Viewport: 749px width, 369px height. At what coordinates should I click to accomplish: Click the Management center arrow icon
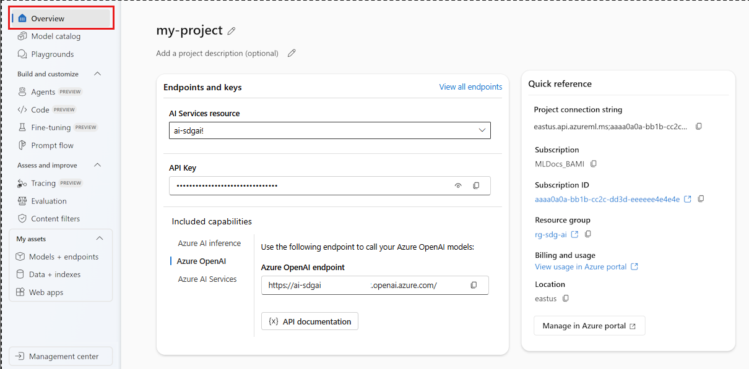[20, 356]
